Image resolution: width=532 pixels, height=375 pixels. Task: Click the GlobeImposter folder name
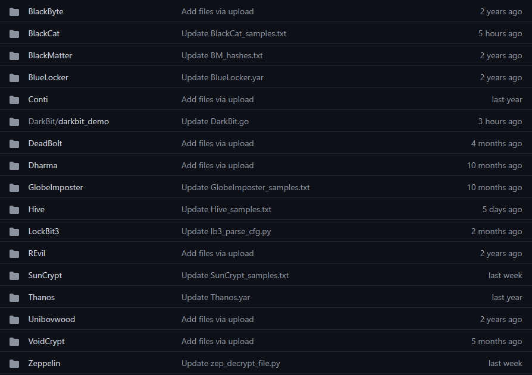[55, 187]
